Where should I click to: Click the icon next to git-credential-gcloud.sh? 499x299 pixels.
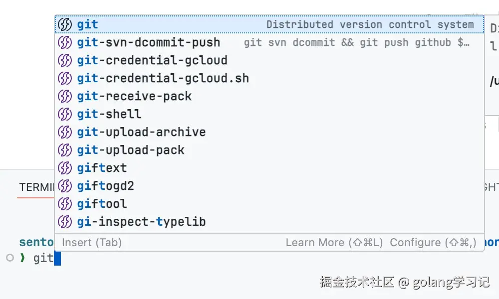pyautogui.click(x=65, y=78)
